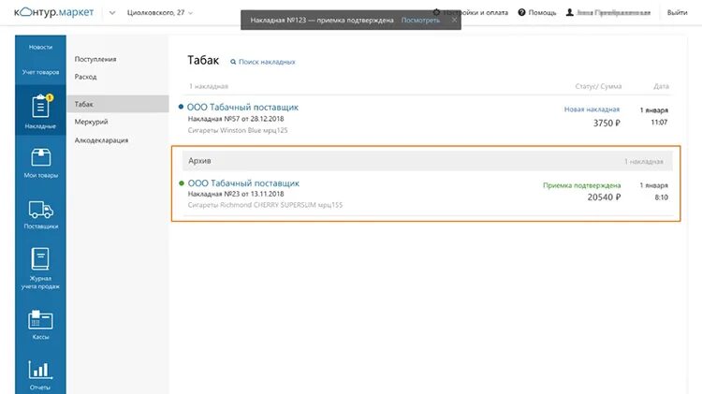Expand the product switcher chevron next to logo
This screenshot has width=702, height=394.
[112, 12]
